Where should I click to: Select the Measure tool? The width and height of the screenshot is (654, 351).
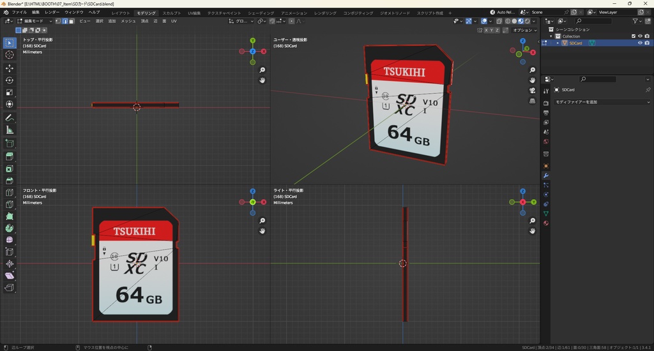point(10,130)
